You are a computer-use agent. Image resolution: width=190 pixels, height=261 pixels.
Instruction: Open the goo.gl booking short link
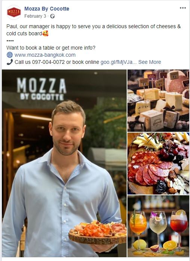click(x=118, y=62)
